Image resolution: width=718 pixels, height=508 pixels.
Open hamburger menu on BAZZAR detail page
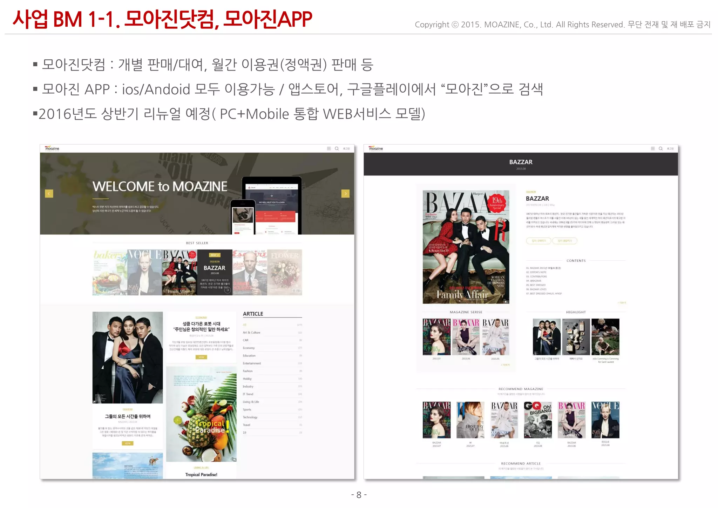coord(653,148)
